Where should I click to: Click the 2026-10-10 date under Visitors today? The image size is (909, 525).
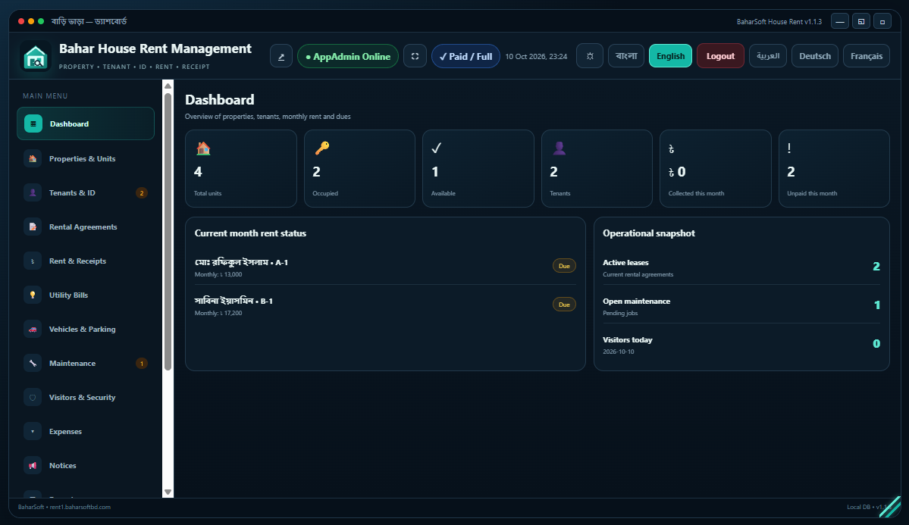619,352
